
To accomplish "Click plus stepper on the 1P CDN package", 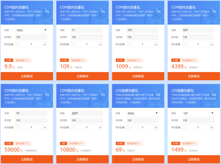I will [x=45, y=127].
